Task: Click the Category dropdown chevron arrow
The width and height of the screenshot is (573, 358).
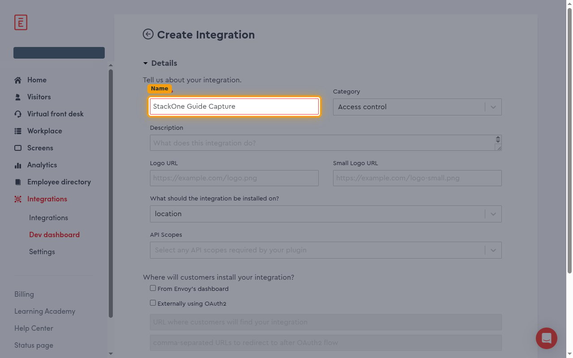Action: pos(493,107)
